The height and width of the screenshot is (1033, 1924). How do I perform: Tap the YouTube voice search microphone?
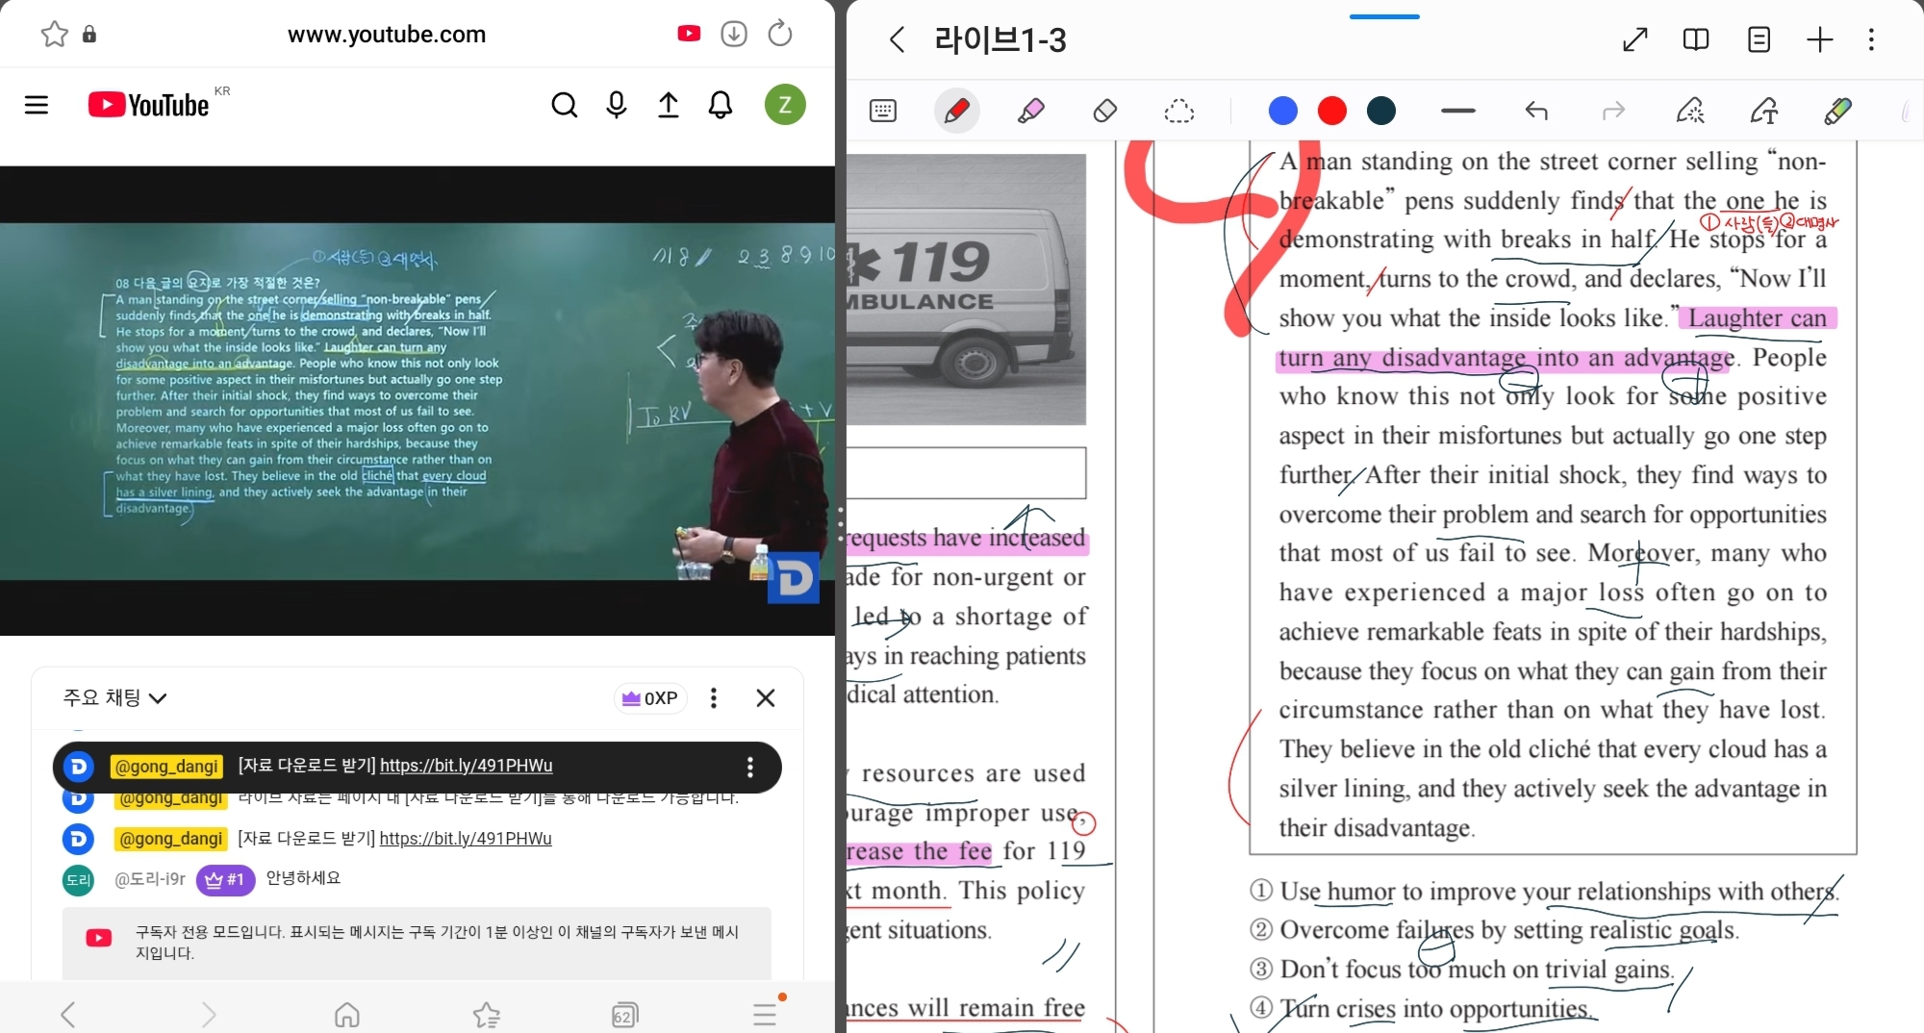[x=616, y=105]
